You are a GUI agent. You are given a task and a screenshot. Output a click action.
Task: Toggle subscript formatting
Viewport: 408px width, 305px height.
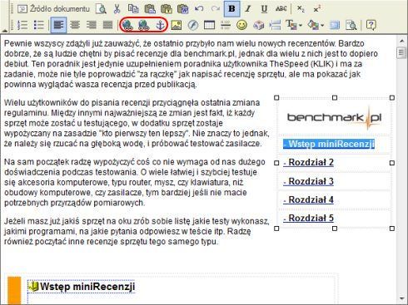301,9
